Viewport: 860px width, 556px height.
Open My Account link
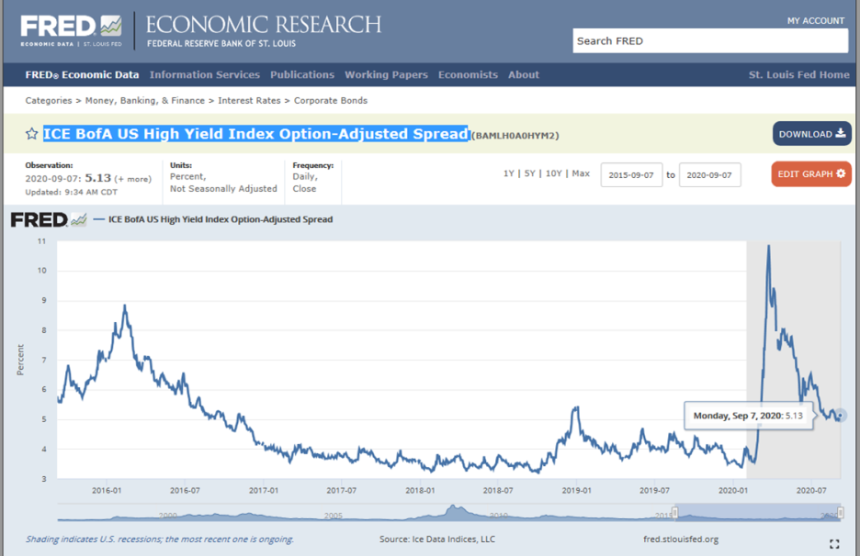click(x=816, y=21)
